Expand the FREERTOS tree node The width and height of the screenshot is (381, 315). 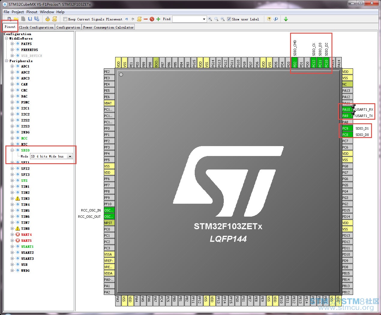[12, 50]
